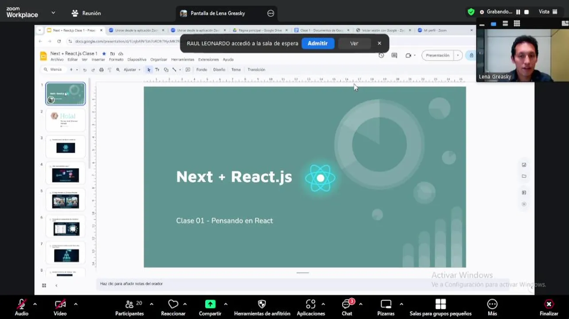Select gallery grid view in video panel
Screen dimensions: 569x319
[x=517, y=23]
